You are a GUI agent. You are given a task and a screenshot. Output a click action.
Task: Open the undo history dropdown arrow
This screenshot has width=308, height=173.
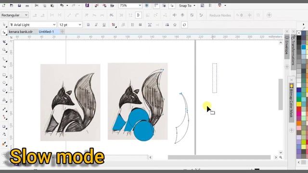67,5
